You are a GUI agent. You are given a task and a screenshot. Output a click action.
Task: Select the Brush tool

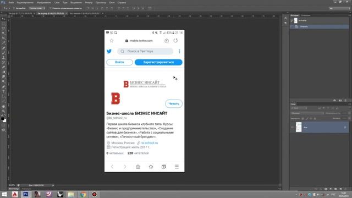pyautogui.click(x=3, y=53)
